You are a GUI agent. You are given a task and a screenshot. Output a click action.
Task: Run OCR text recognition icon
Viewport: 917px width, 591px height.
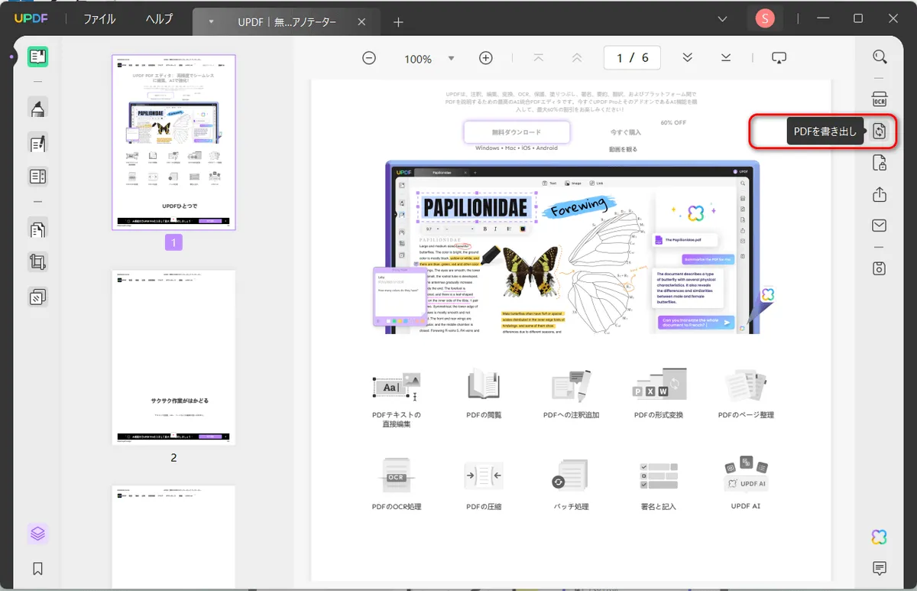pyautogui.click(x=880, y=100)
